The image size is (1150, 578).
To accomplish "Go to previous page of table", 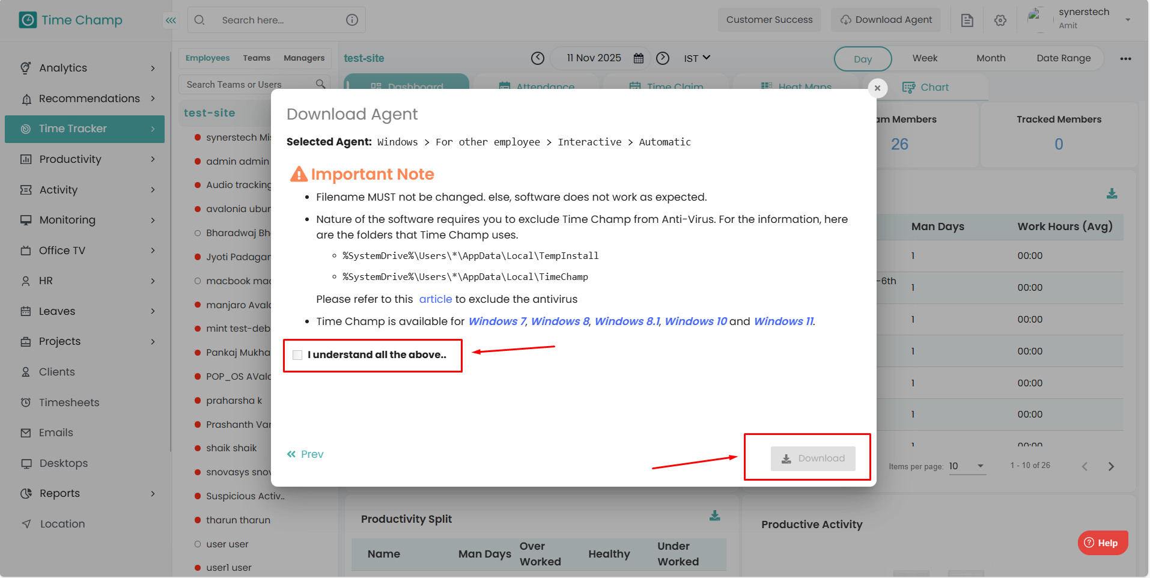I will 1085,466.
